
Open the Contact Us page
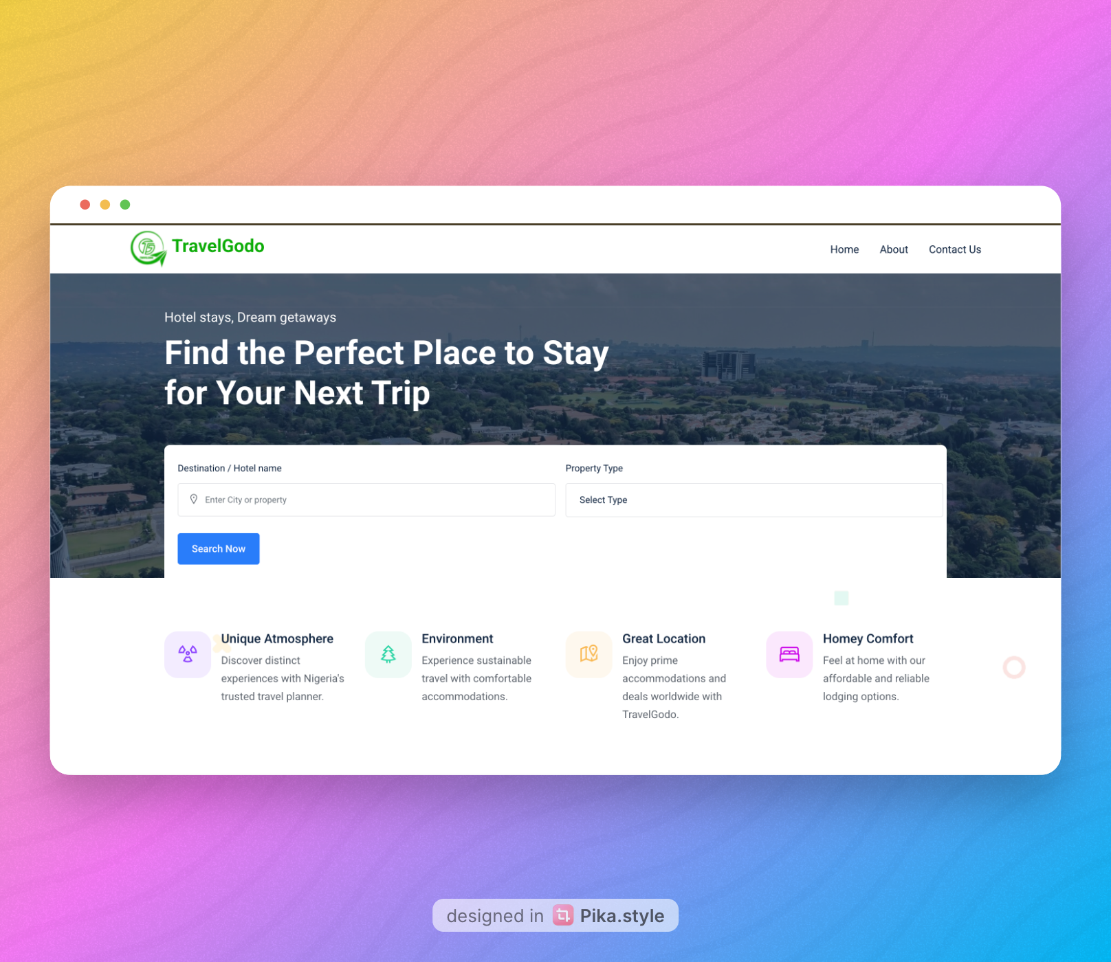pos(955,249)
